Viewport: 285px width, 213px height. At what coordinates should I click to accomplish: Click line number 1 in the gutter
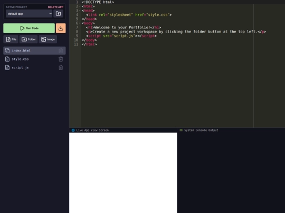pos(77,2)
